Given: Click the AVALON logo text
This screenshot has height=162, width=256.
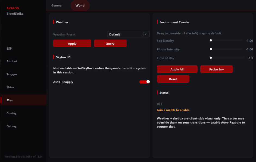Looking at the screenshot, I should 13,8.
